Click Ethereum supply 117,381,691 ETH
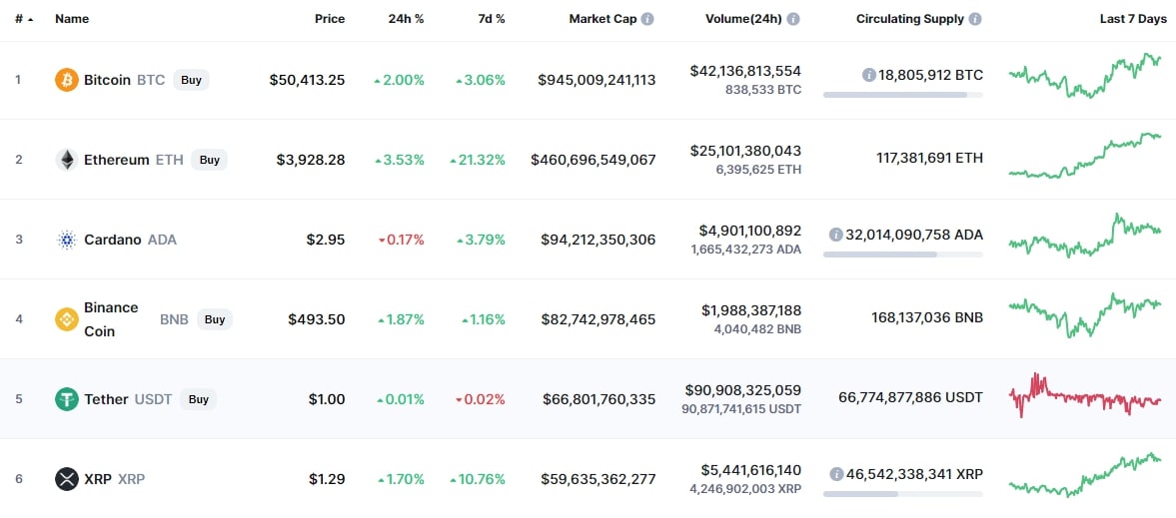Screen dimensions: 1176x518 click(x=929, y=159)
